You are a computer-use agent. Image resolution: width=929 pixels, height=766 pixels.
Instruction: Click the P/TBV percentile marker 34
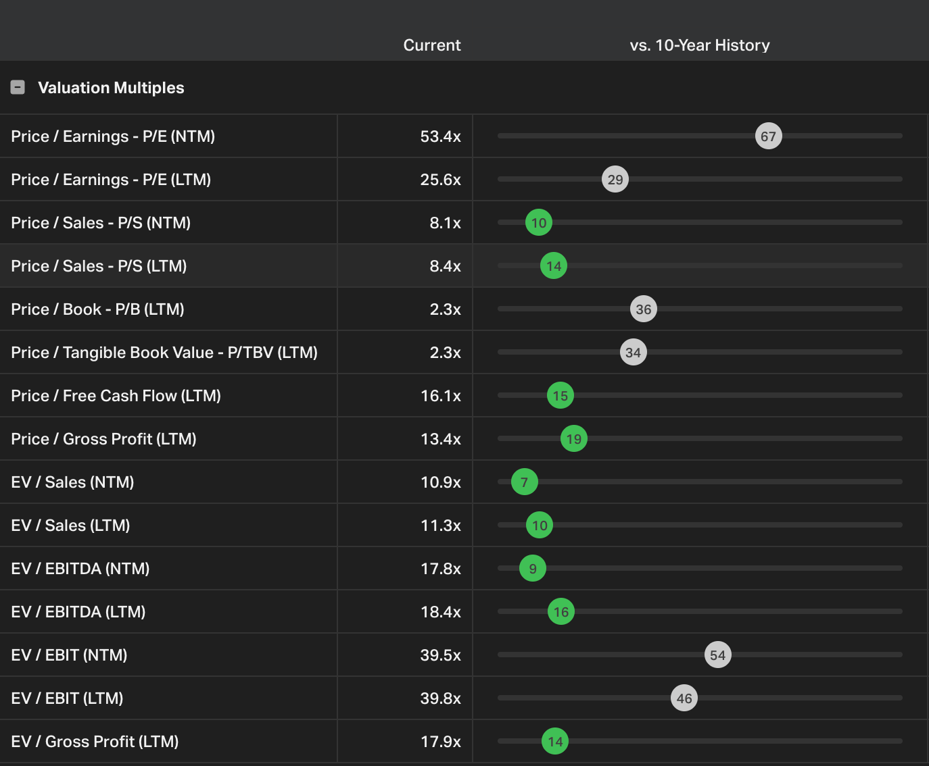pos(634,353)
